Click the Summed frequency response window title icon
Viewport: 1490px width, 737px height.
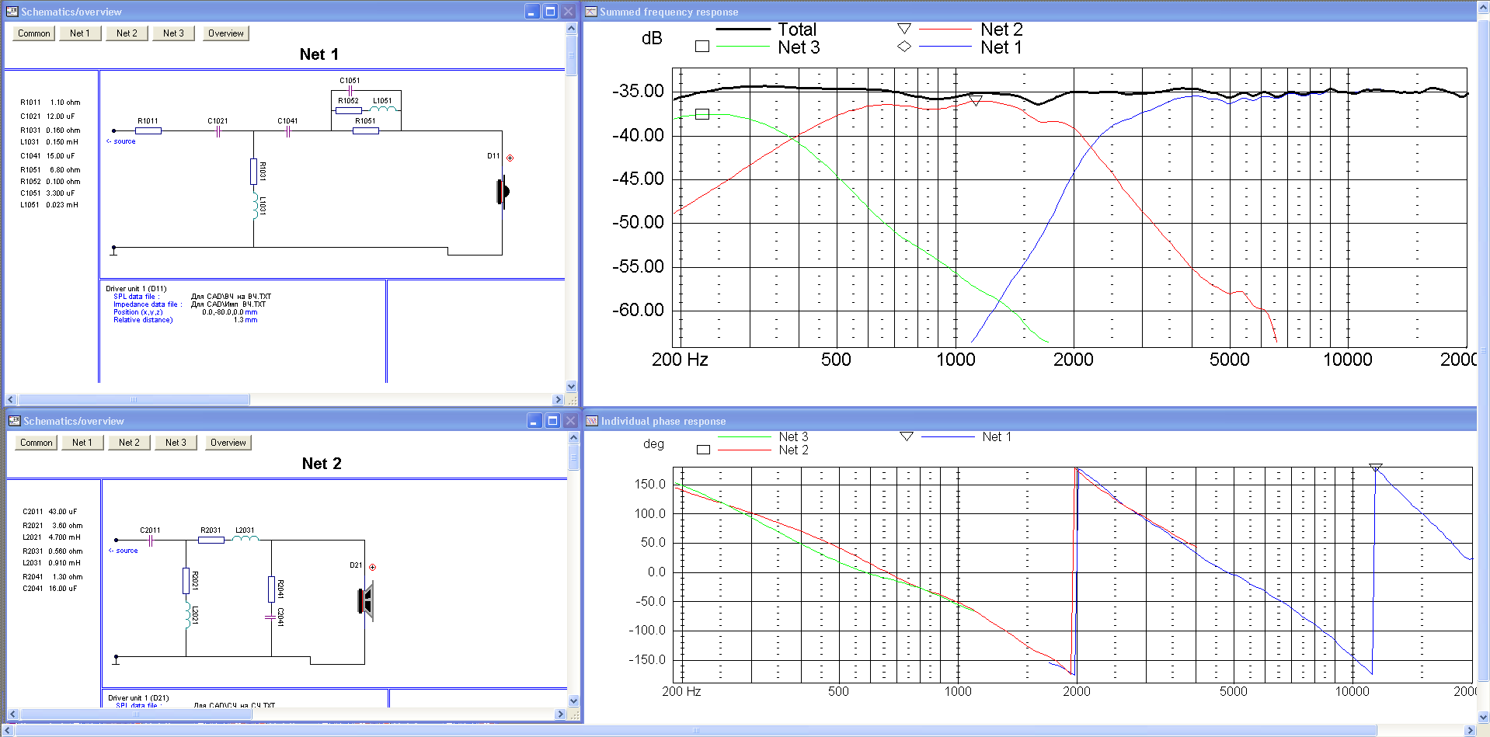tap(591, 12)
